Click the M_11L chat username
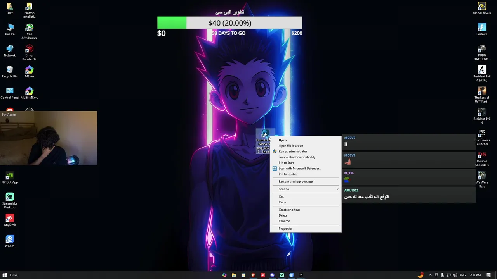The image size is (497, 279). (x=349, y=173)
